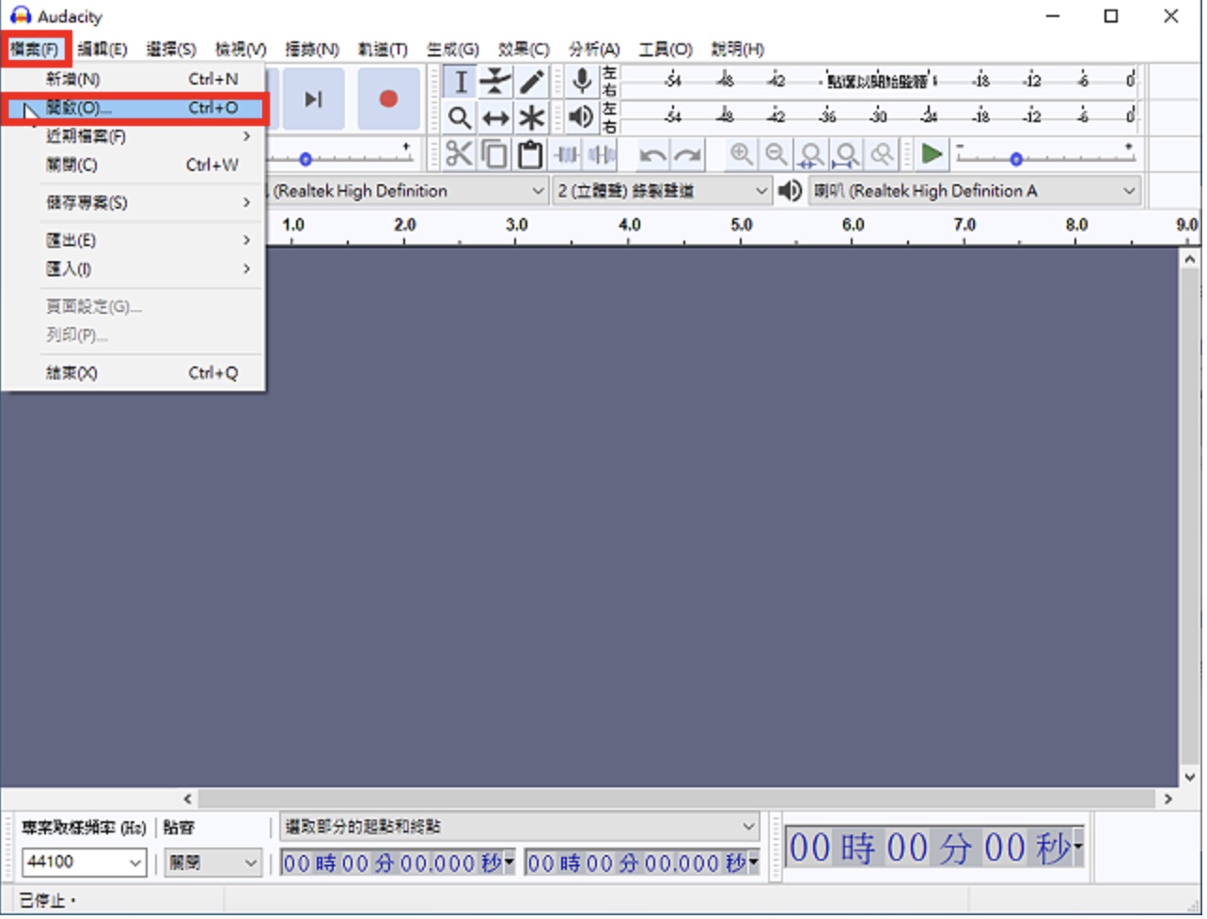The width and height of the screenshot is (1207, 919).
Task: Click the recording meter microphone icon
Action: pyautogui.click(x=583, y=82)
